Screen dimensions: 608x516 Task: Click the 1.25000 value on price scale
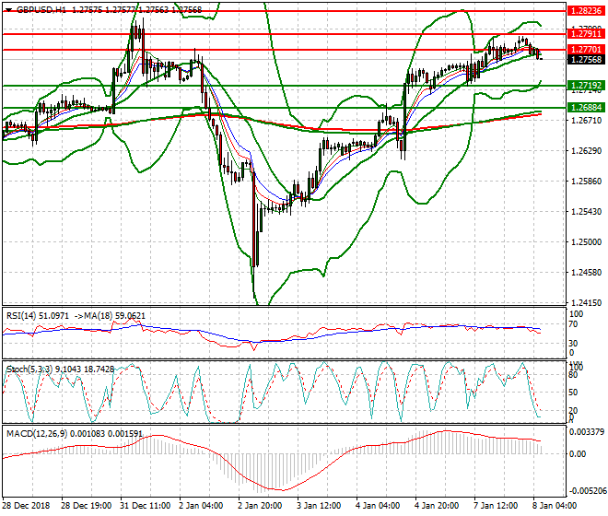click(584, 242)
